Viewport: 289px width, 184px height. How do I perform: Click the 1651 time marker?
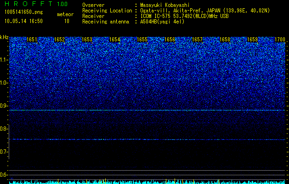click(x=32, y=40)
